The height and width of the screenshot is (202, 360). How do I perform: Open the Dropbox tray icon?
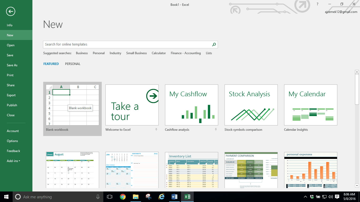tap(312, 197)
